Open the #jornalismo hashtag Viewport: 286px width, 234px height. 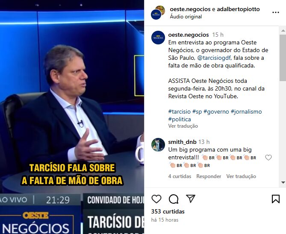pos(246,111)
